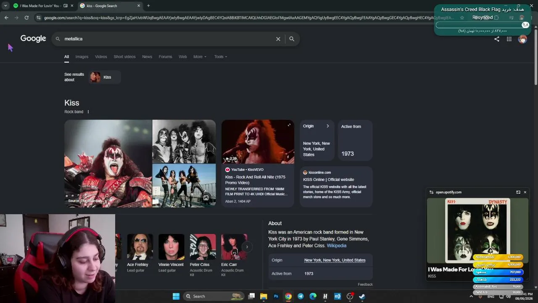Open Steam from the taskbar
The width and height of the screenshot is (538, 303).
362,296
